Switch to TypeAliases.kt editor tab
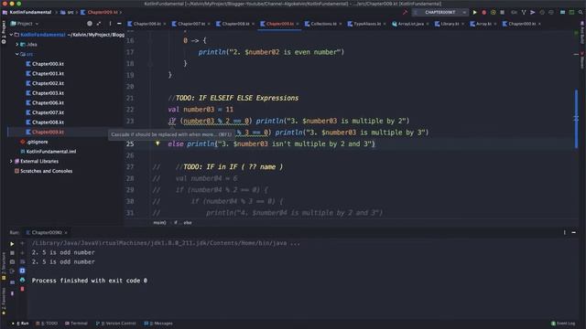586x329 pixels. [367, 24]
